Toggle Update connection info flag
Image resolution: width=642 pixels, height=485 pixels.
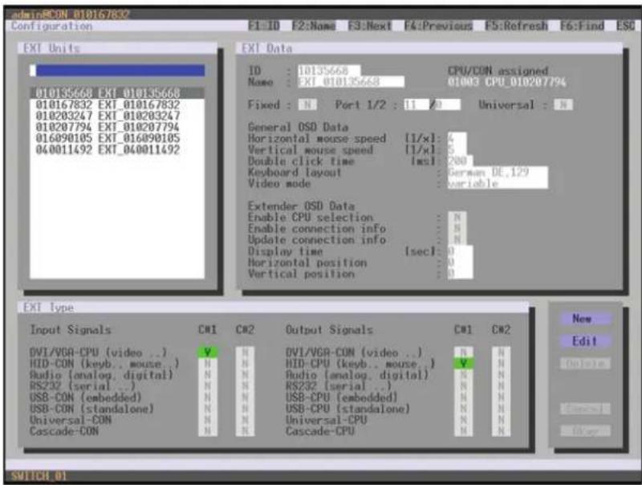click(457, 239)
